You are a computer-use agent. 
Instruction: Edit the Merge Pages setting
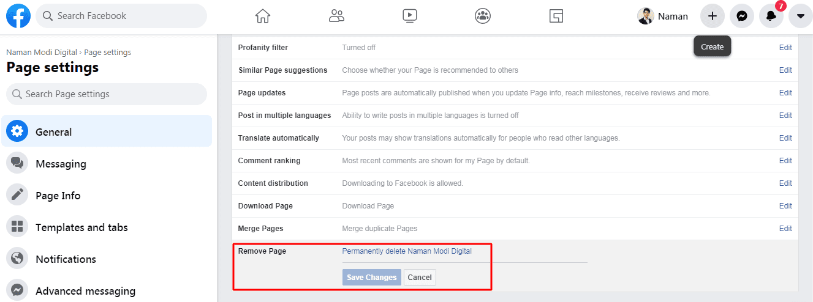point(785,229)
